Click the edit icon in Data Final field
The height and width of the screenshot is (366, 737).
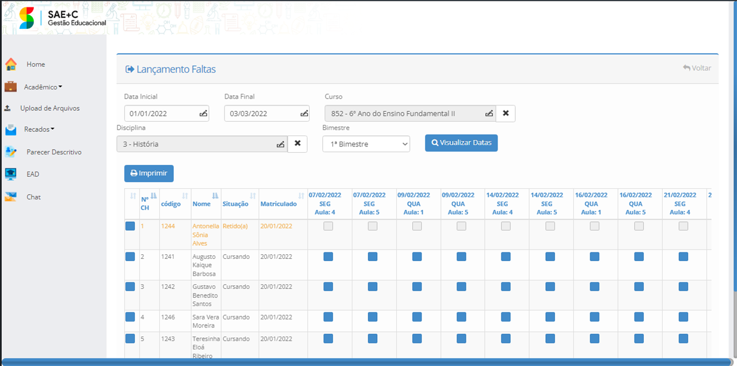(304, 114)
